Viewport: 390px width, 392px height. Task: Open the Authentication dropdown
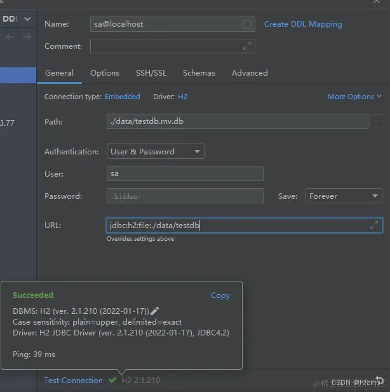tap(155, 151)
